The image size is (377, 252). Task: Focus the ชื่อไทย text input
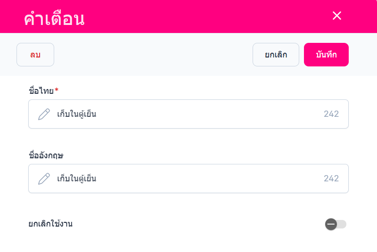click(x=188, y=114)
